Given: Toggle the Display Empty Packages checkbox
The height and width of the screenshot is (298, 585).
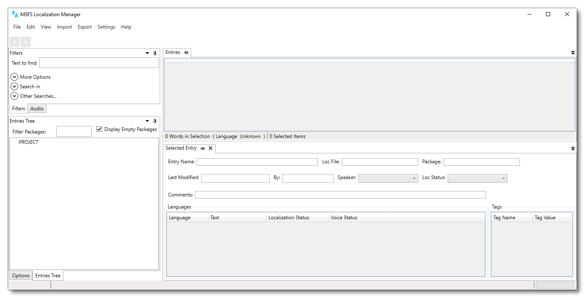Looking at the screenshot, I should coord(99,129).
